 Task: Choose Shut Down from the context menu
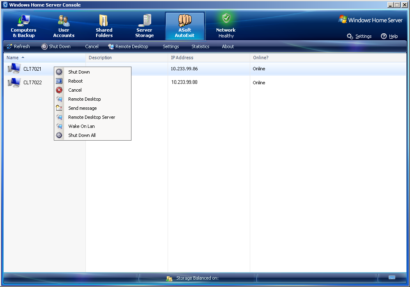pyautogui.click(x=92, y=72)
